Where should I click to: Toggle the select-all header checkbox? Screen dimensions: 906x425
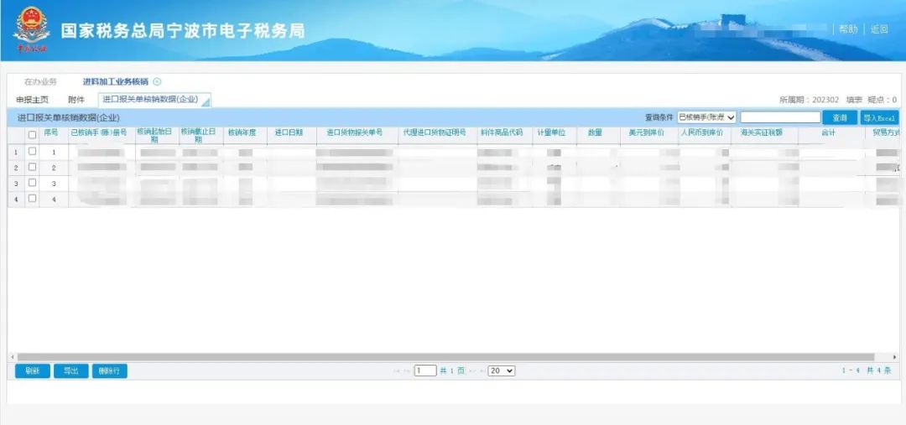[33, 135]
